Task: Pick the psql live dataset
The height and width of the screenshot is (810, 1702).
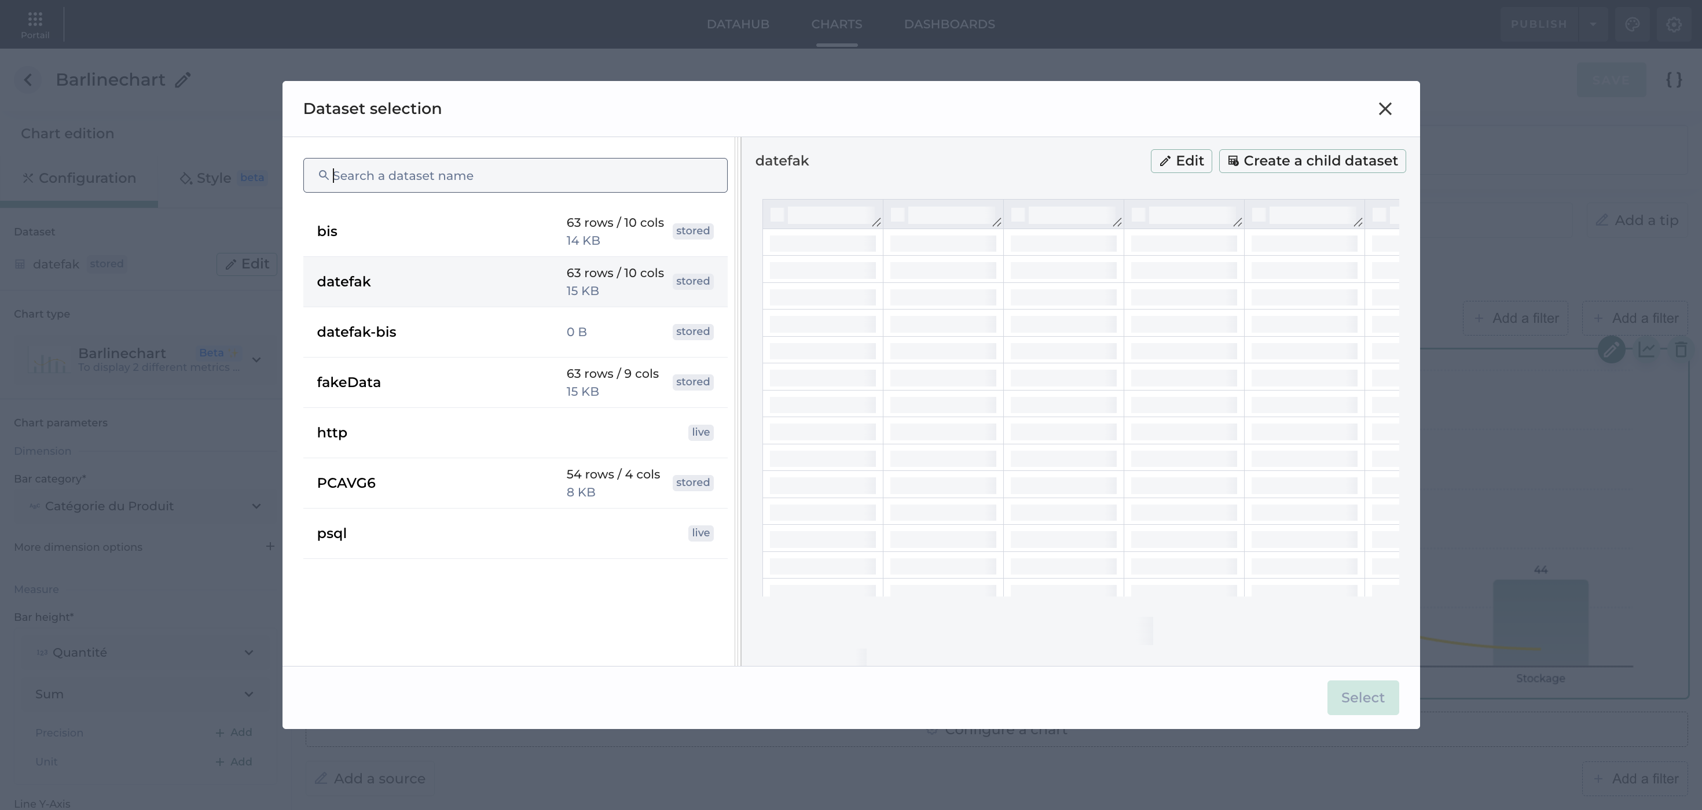Action: click(515, 533)
